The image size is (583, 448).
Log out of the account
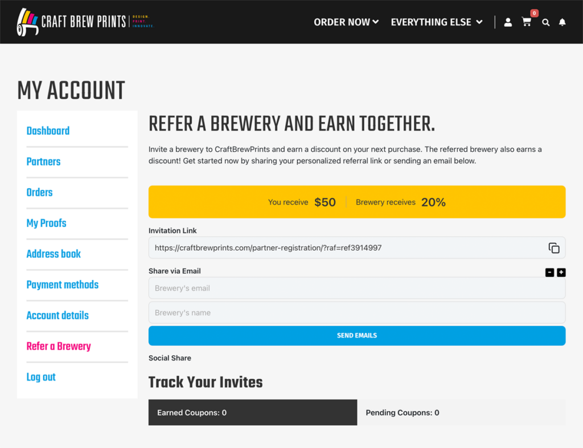[41, 377]
